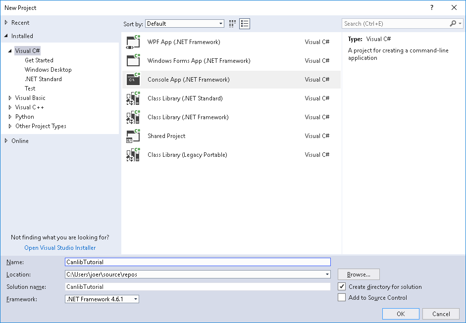Open the Location path dropdown arrow

click(327, 275)
